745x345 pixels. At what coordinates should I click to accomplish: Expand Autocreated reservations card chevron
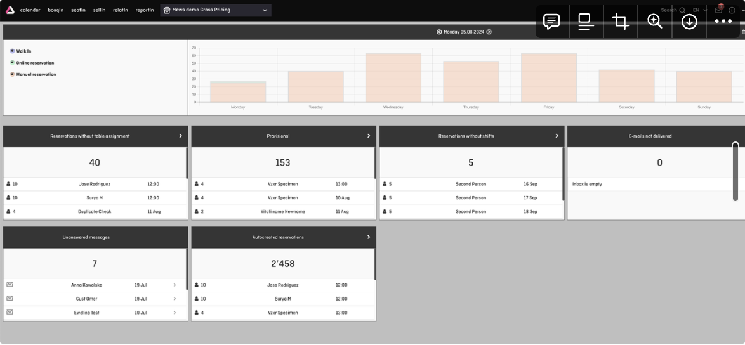tap(369, 237)
